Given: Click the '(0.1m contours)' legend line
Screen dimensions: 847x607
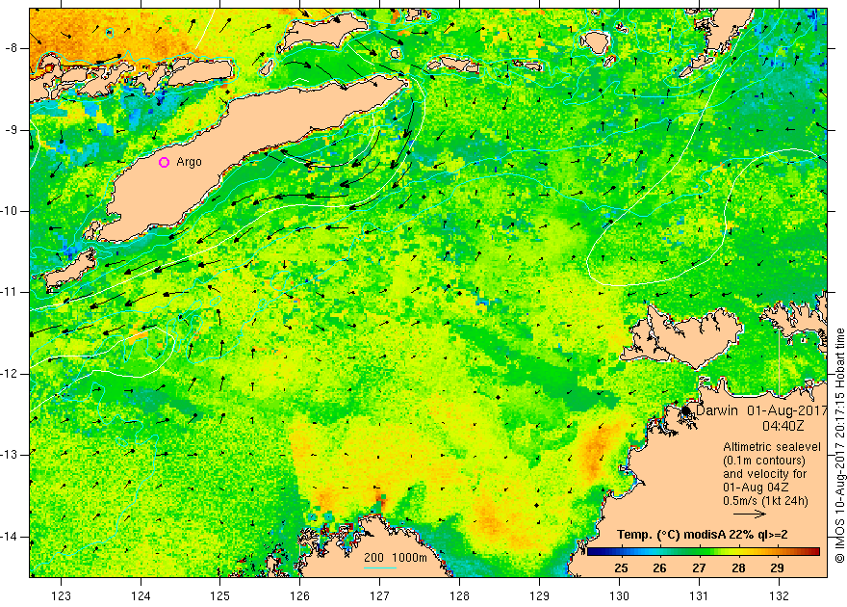Looking at the screenshot, I should pos(764,461).
